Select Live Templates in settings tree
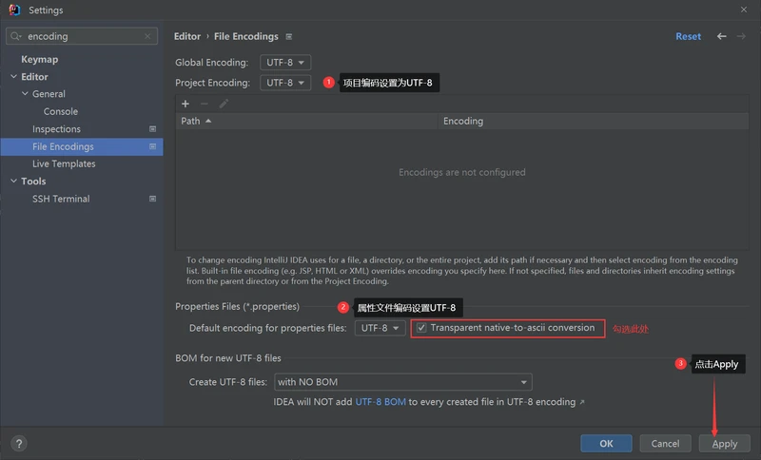The height and width of the screenshot is (460, 761). [64, 164]
